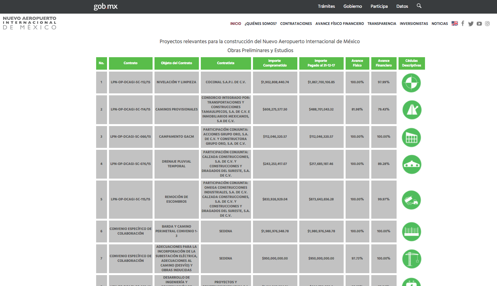
Task: Open cédula icon for Nivelación y Limpieza
Action: tap(411, 82)
